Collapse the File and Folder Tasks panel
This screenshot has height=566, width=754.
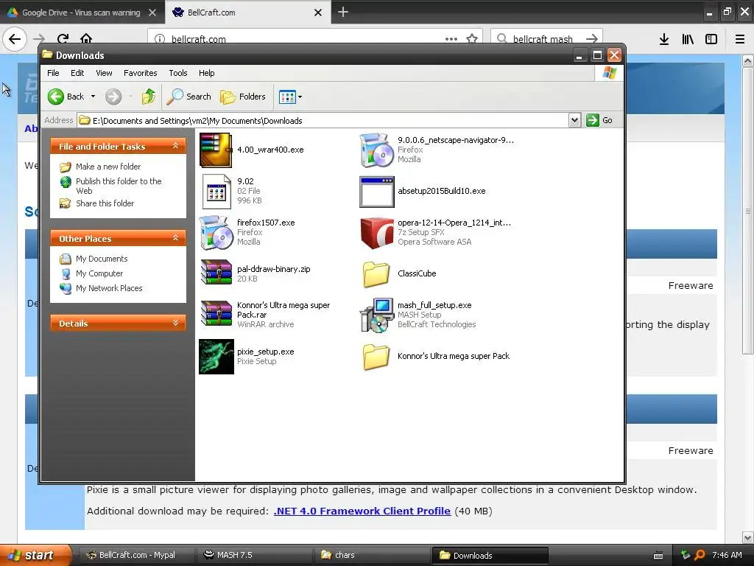click(x=175, y=146)
